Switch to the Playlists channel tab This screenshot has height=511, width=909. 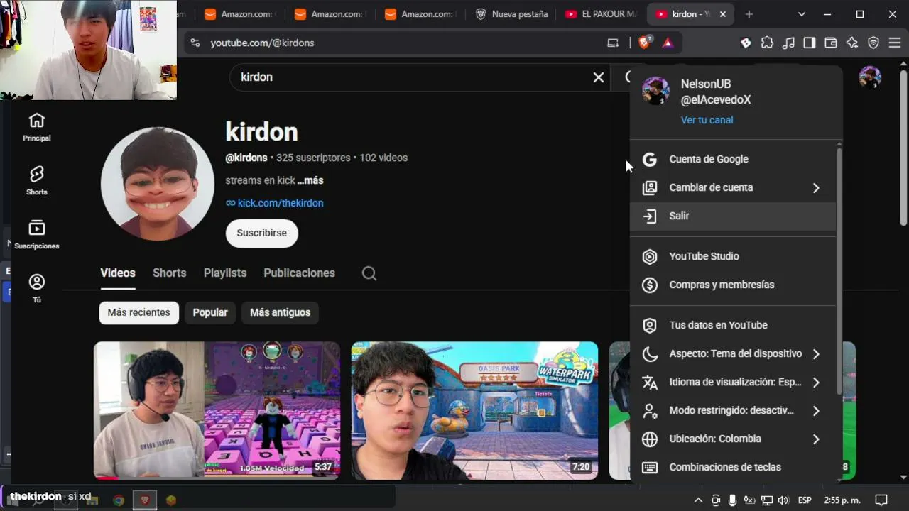(225, 273)
